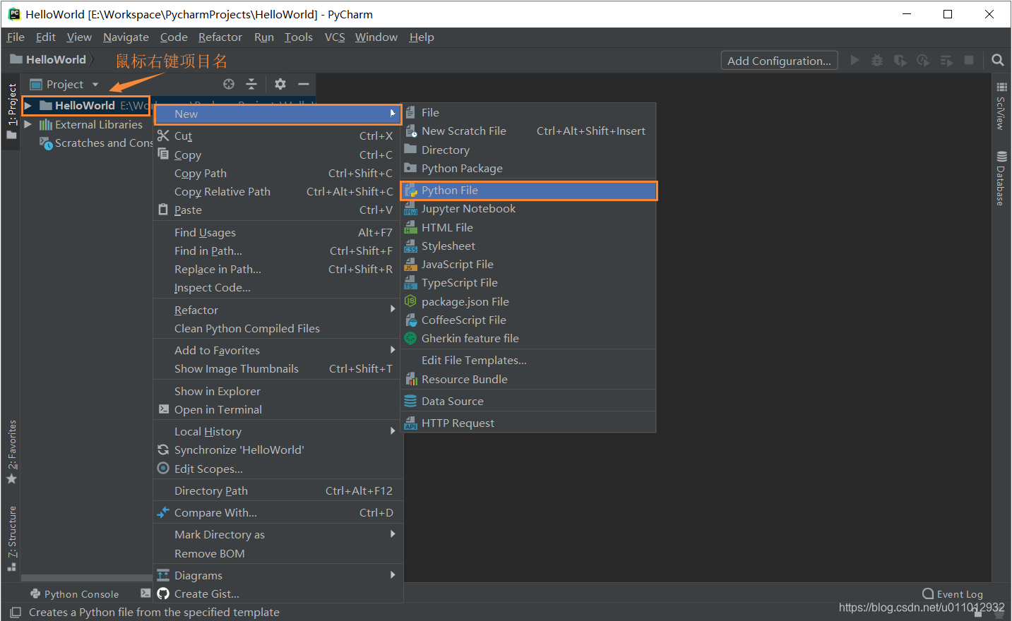Open the VCS menu in menu bar
1012x621 pixels.
(x=335, y=37)
